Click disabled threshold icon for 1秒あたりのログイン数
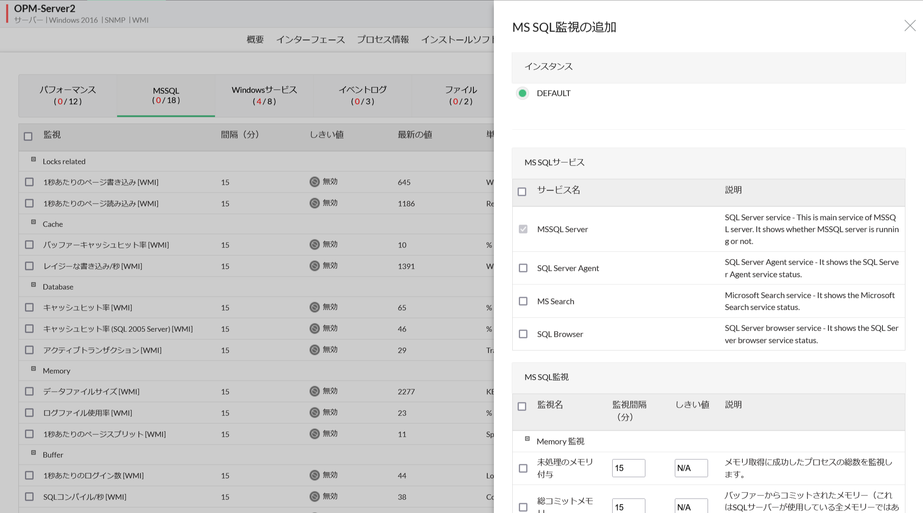Image resolution: width=923 pixels, height=513 pixels. point(314,475)
